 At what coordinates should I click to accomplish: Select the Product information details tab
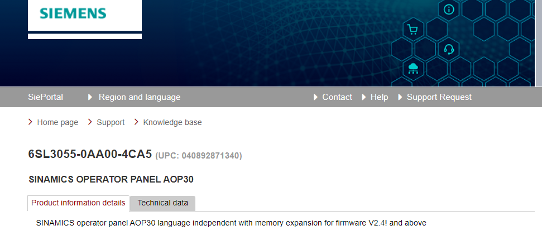[x=78, y=203]
